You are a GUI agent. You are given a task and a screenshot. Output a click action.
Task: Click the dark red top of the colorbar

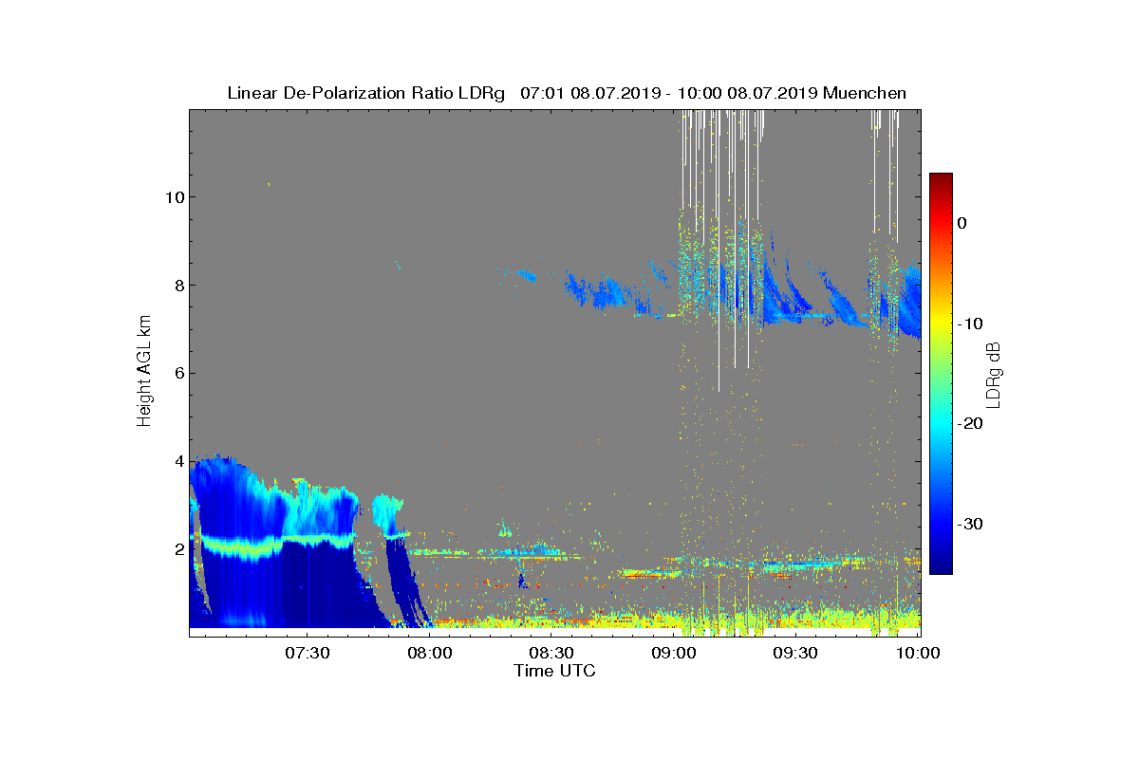click(x=941, y=180)
